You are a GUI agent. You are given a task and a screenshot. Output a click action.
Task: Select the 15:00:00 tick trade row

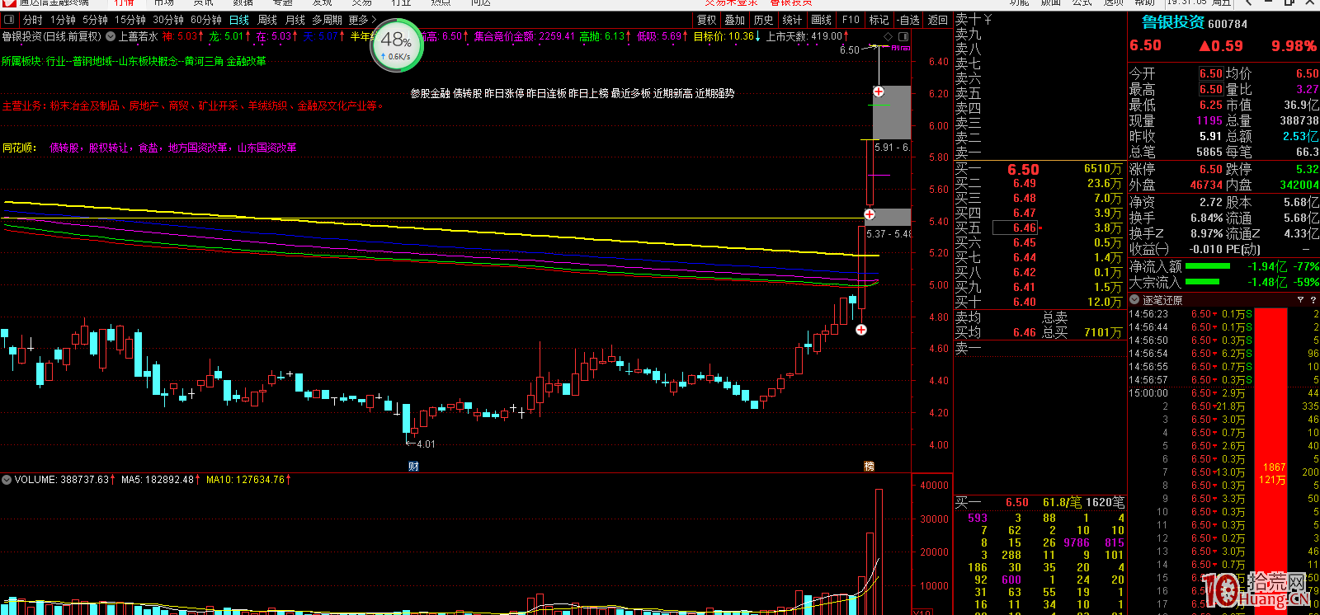pos(1223,393)
